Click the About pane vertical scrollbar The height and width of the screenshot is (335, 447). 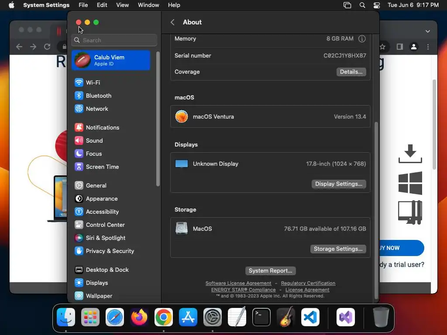click(x=376, y=210)
